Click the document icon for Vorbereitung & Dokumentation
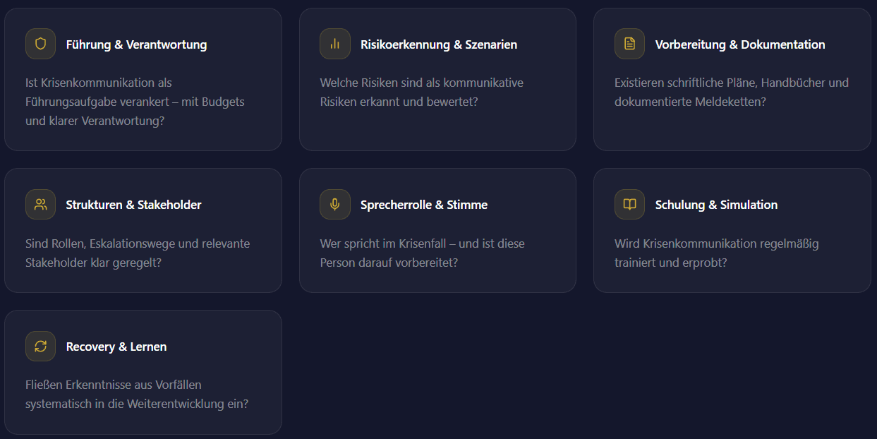877x439 pixels. (629, 44)
